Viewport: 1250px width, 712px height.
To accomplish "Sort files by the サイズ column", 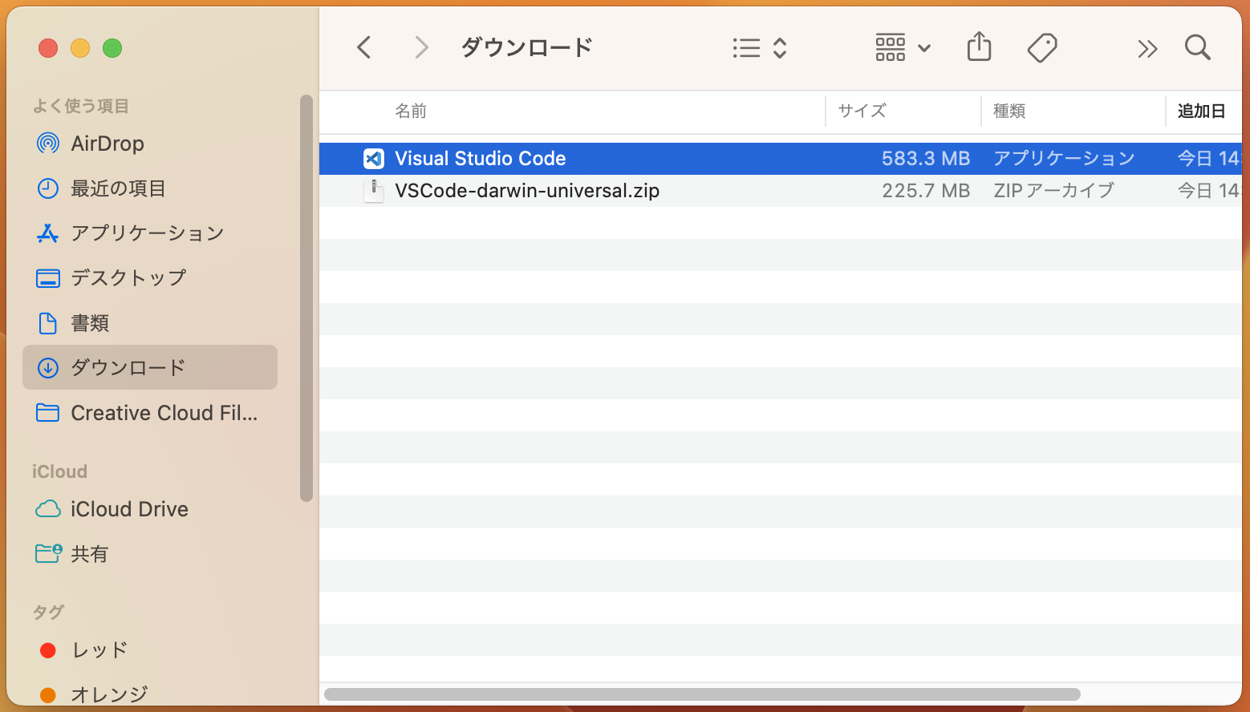I will point(862,111).
